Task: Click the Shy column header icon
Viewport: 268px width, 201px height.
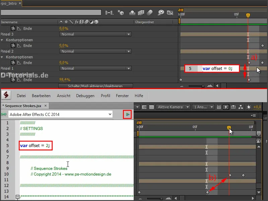Action: [61, 22]
